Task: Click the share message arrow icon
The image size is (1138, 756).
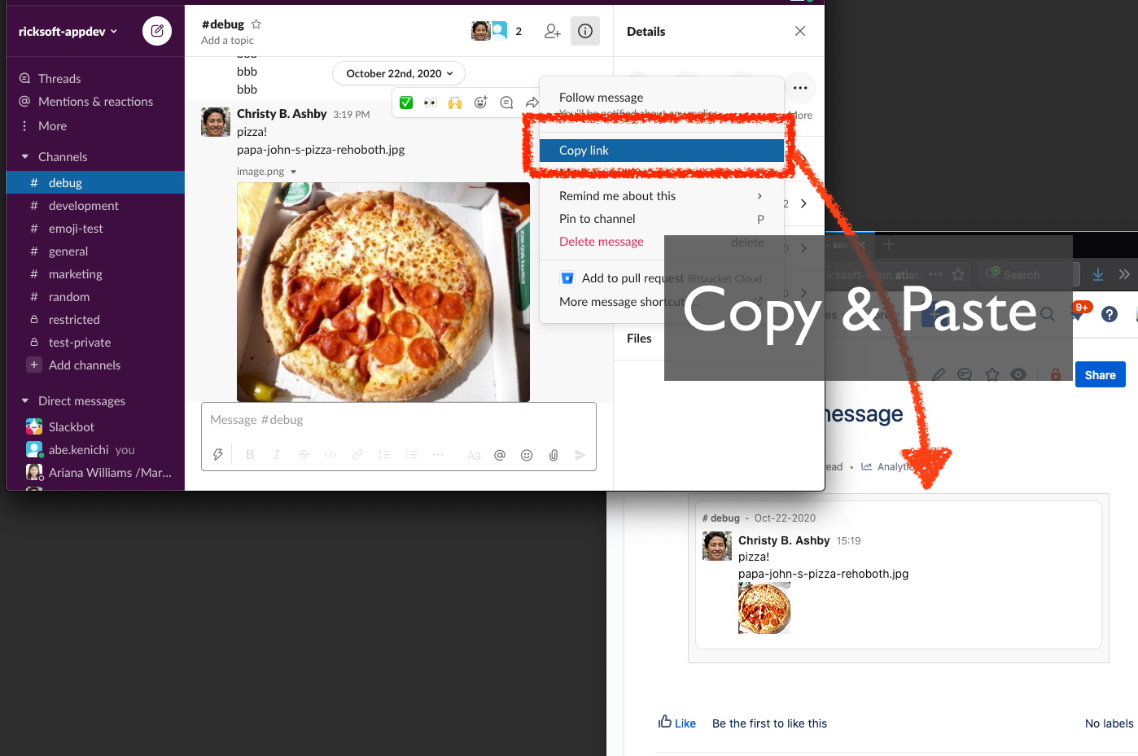Action: 532,103
